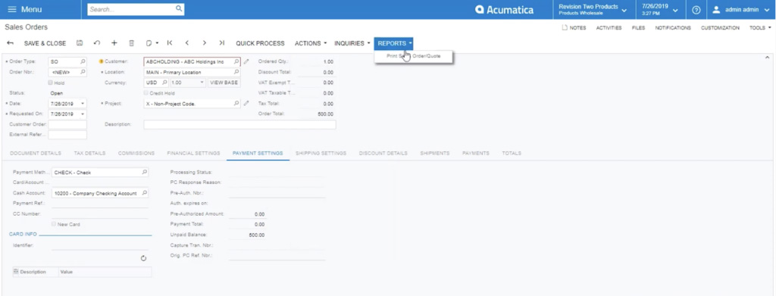The width and height of the screenshot is (776, 296).
Task: Open the Files link
Action: [638, 28]
